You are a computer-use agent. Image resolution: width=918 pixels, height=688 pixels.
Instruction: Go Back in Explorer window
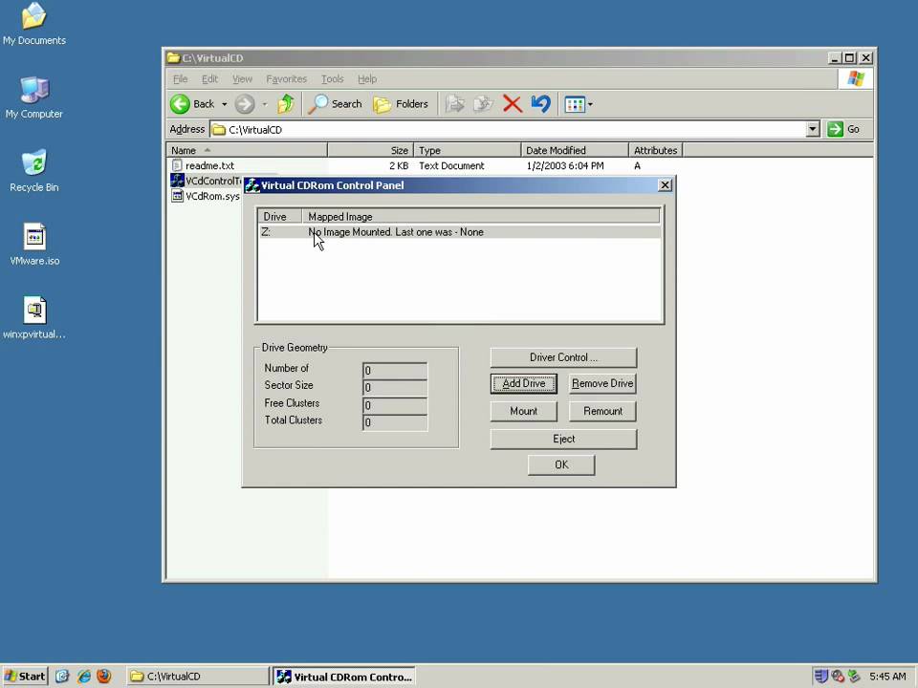click(192, 104)
